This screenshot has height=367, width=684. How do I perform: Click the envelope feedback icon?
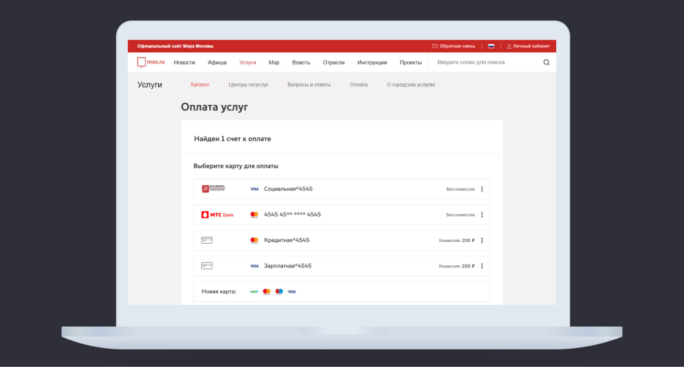click(435, 46)
